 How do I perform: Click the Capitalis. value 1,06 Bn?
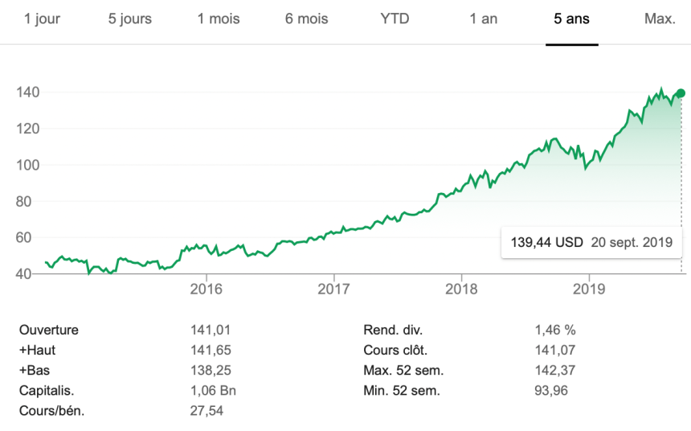click(x=211, y=391)
